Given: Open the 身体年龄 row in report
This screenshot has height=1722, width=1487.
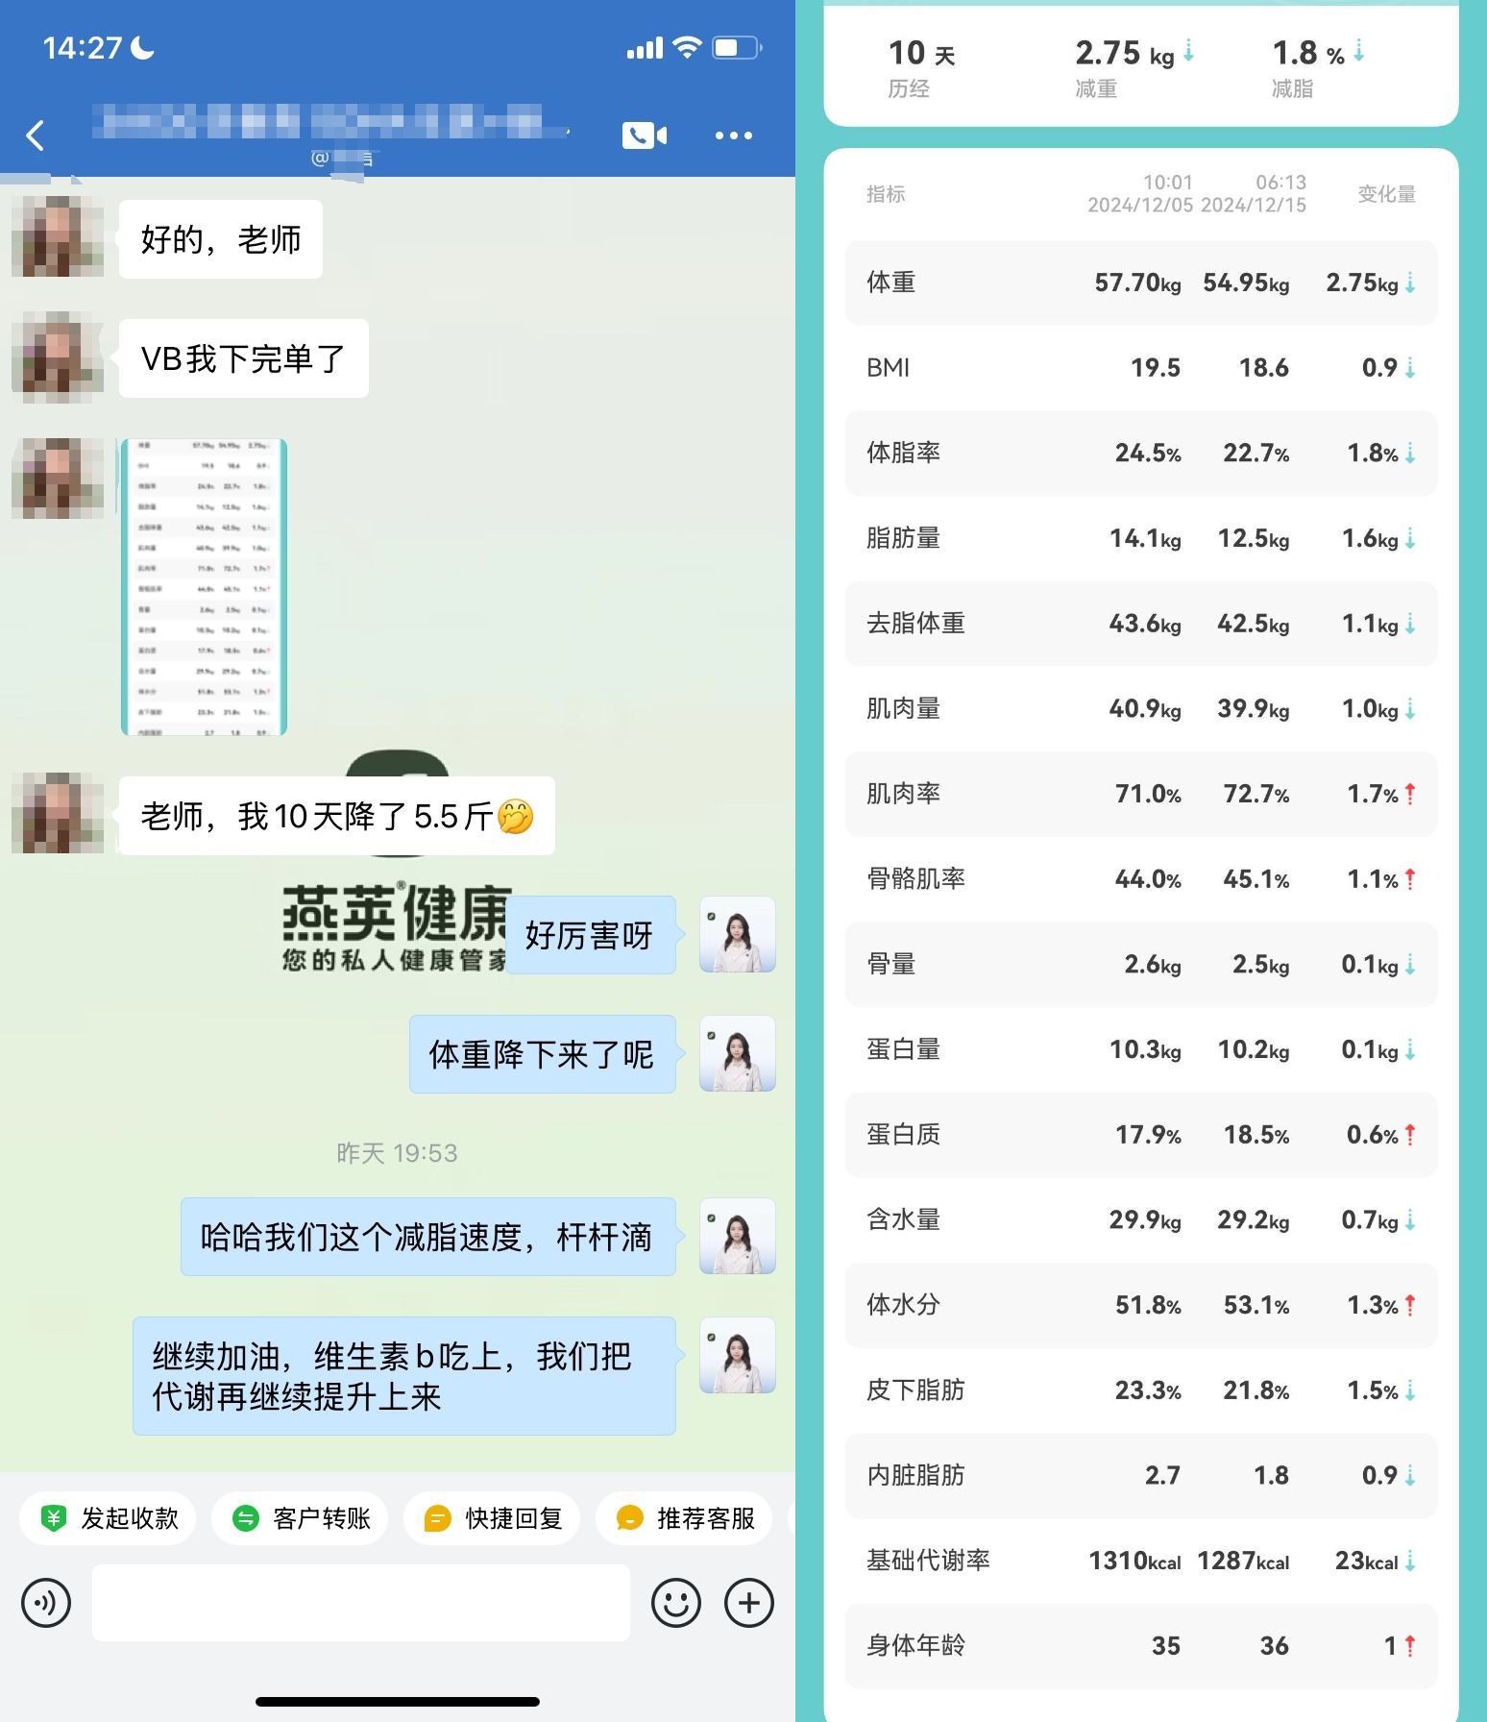Looking at the screenshot, I should click(1141, 1646).
